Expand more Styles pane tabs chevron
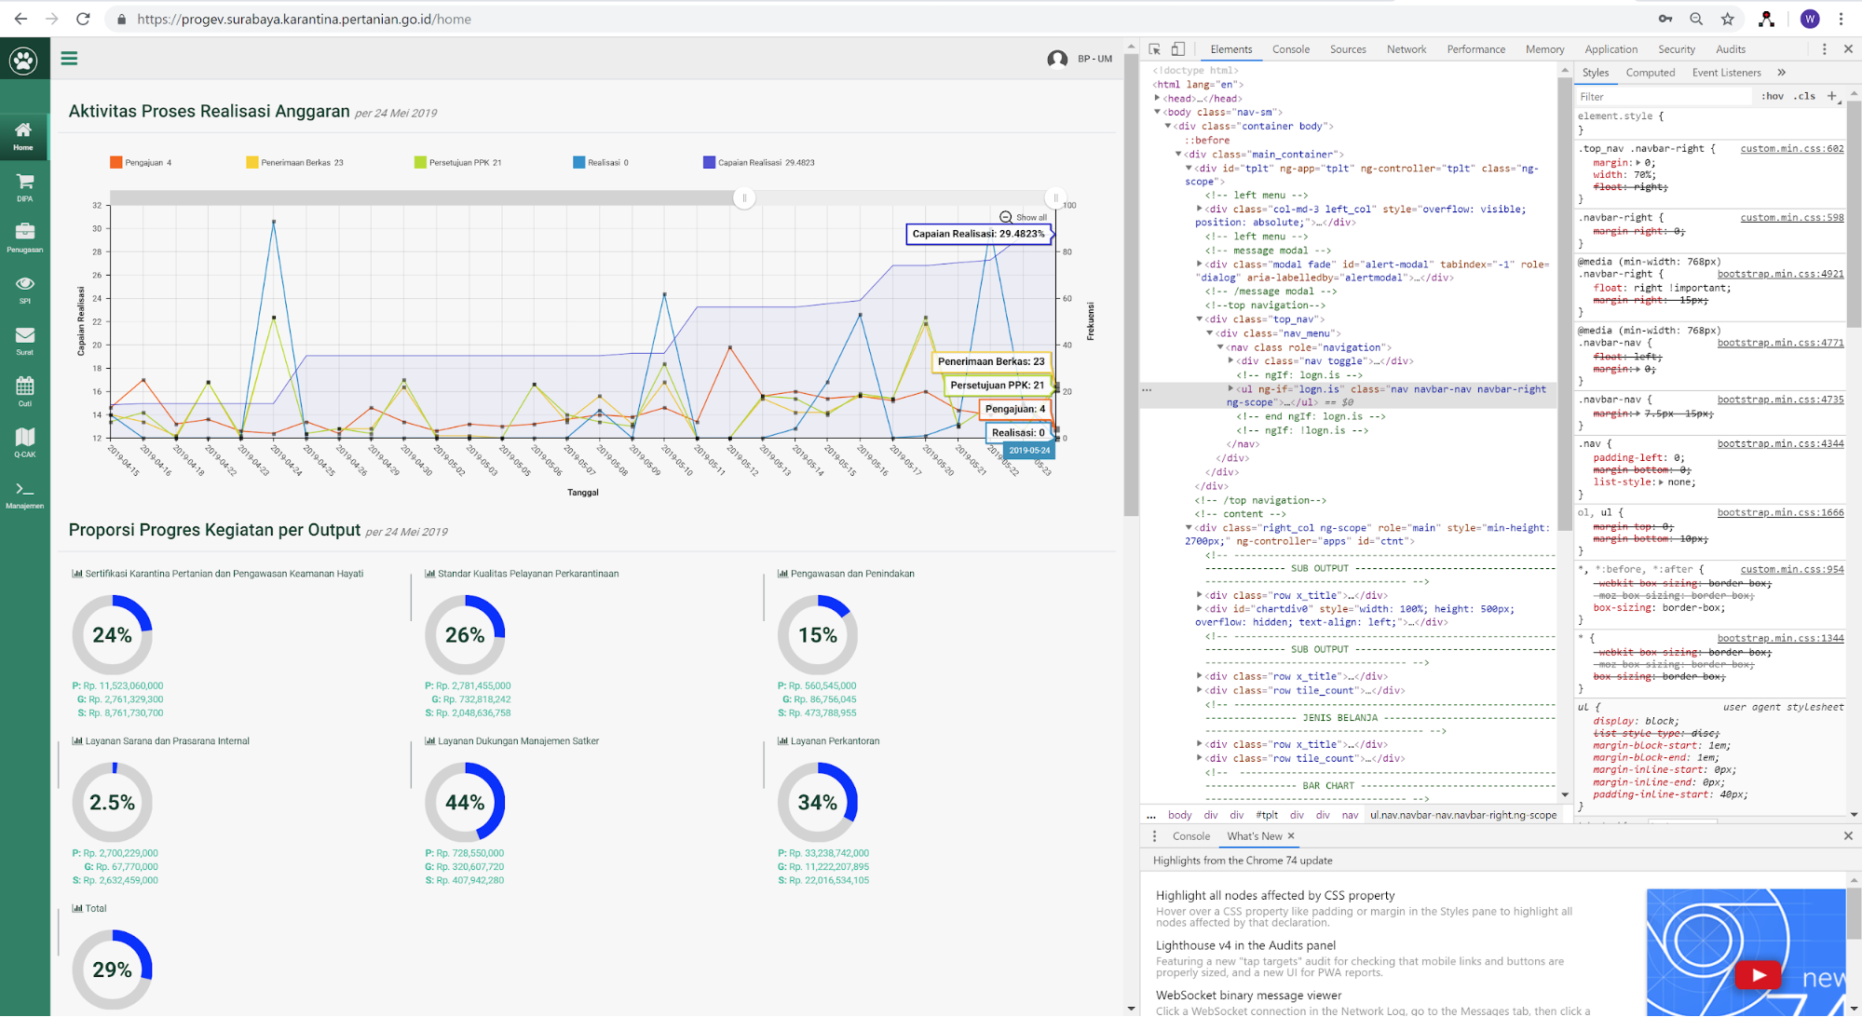 click(1782, 73)
